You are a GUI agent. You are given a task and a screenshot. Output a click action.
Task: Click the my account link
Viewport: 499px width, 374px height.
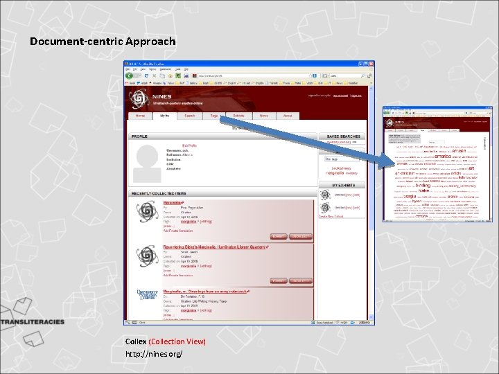coord(340,96)
